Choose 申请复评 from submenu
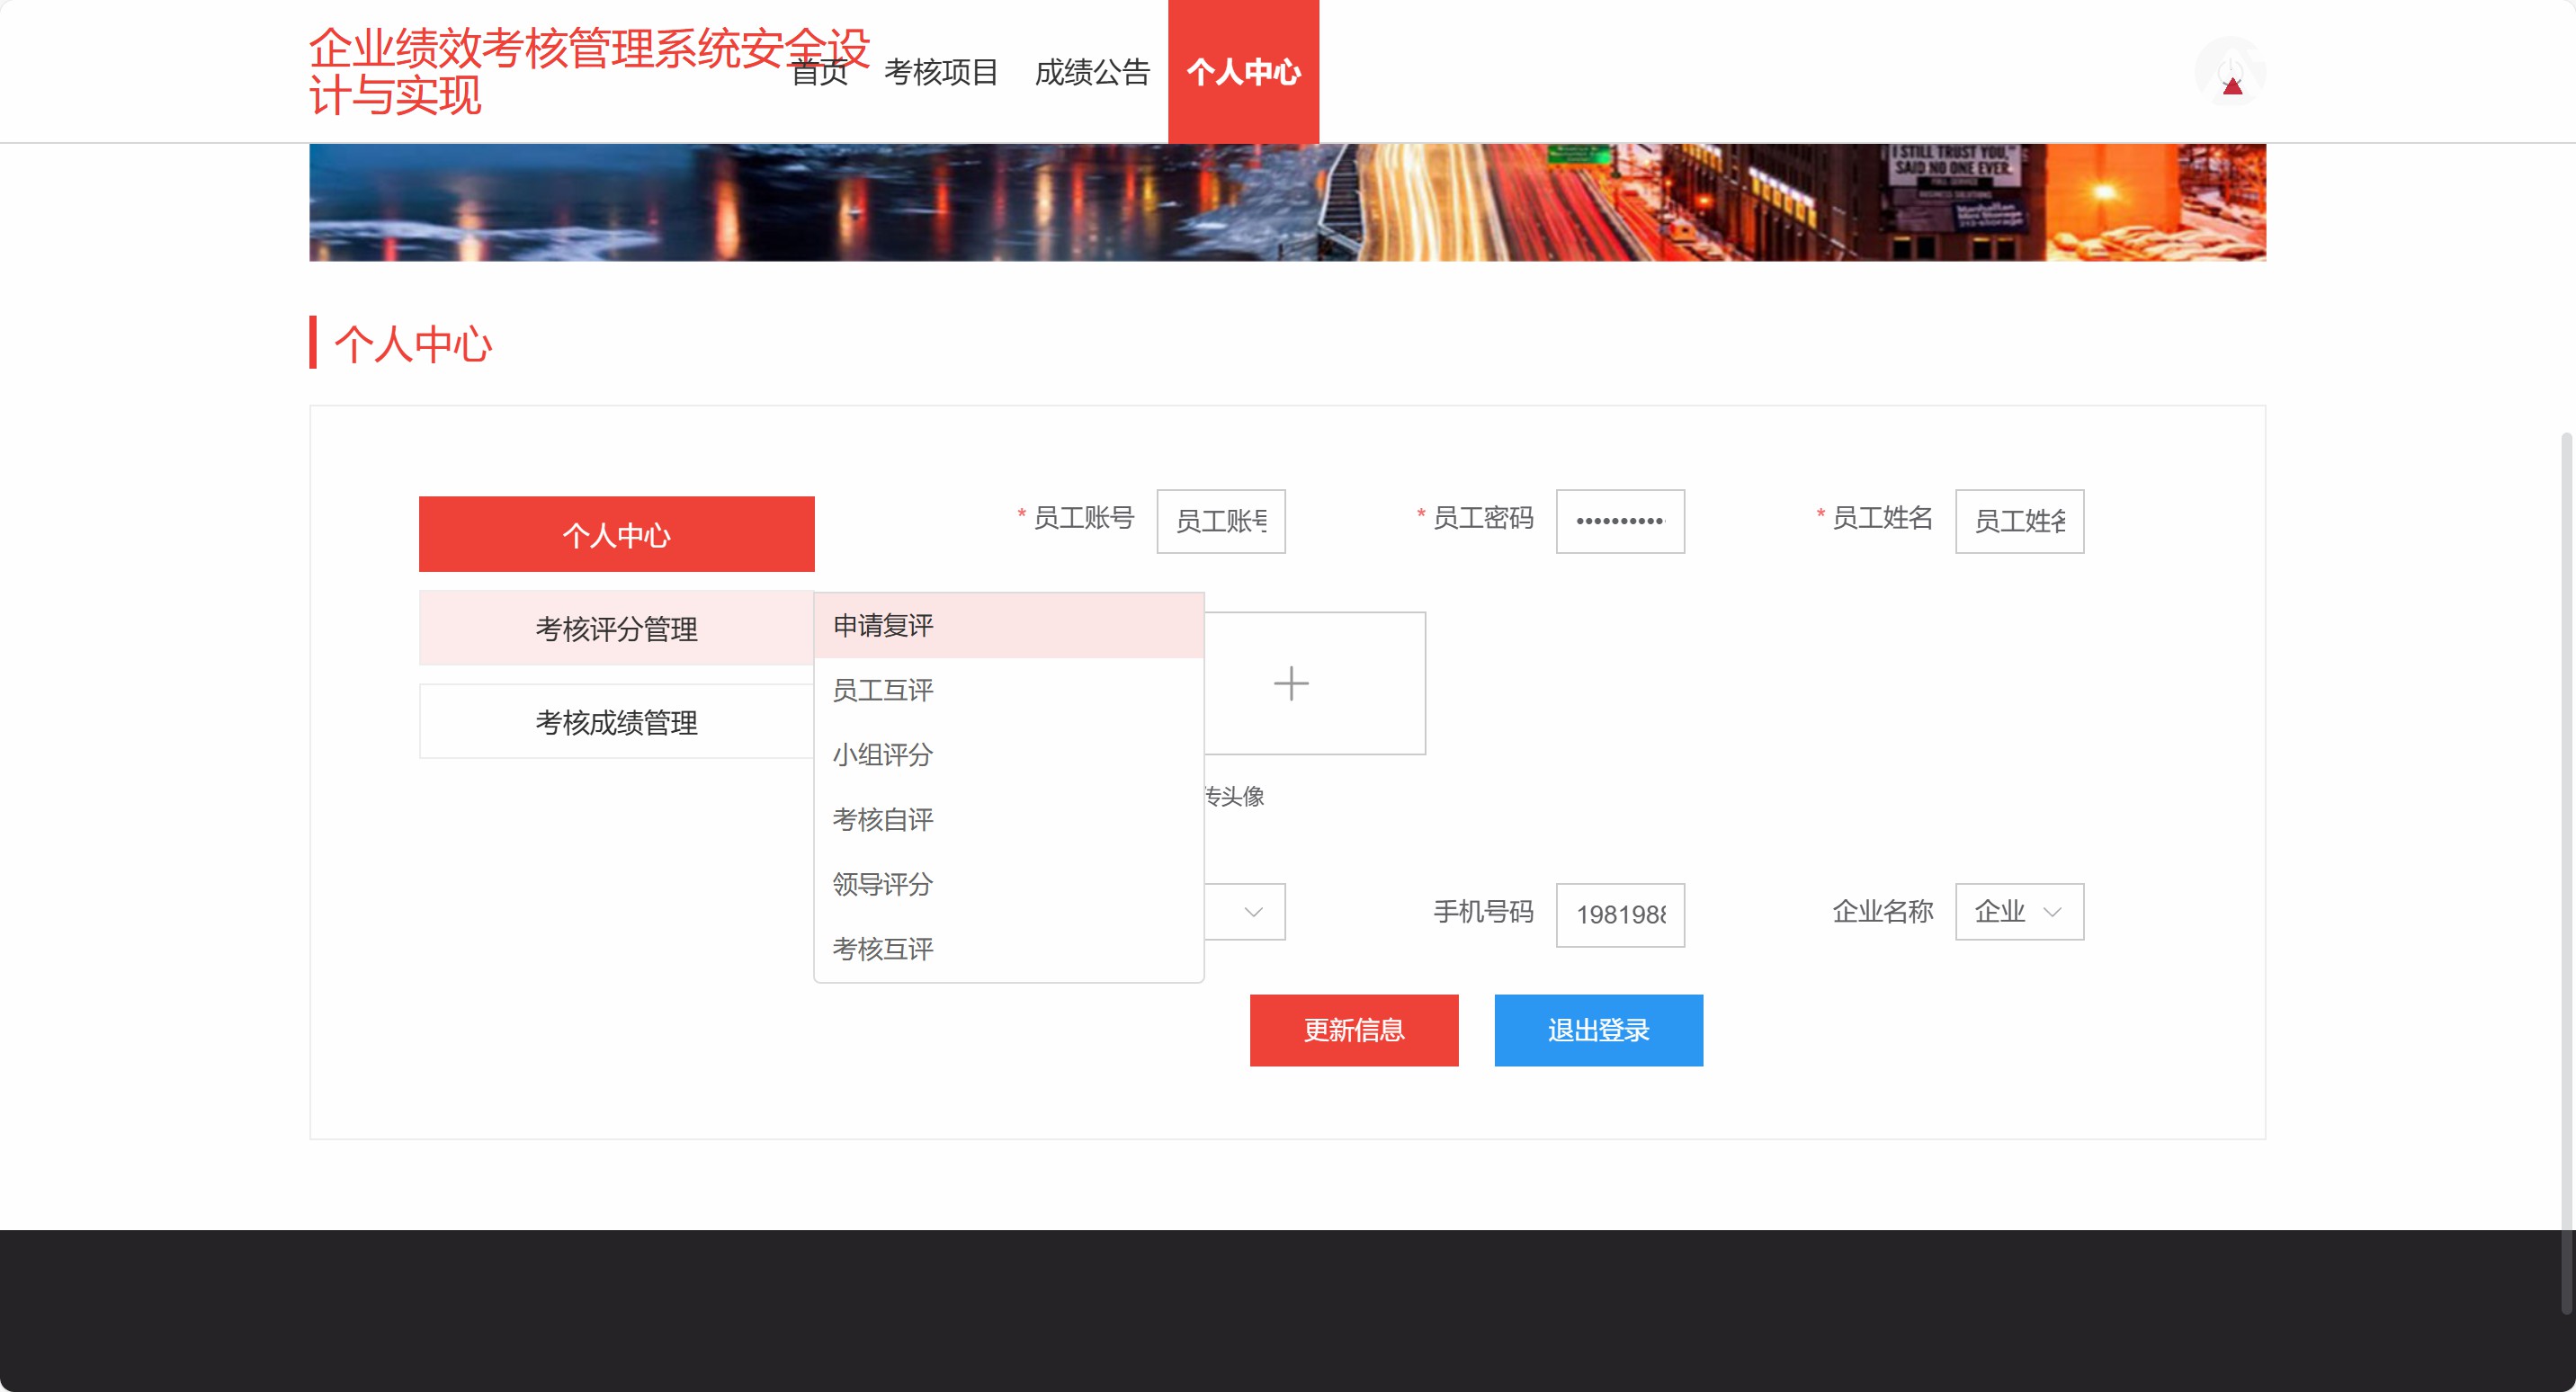This screenshot has height=1392, width=2576. (883, 626)
